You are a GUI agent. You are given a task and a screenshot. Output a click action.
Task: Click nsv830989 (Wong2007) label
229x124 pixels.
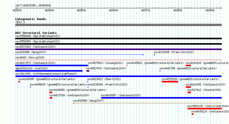click(89, 101)
